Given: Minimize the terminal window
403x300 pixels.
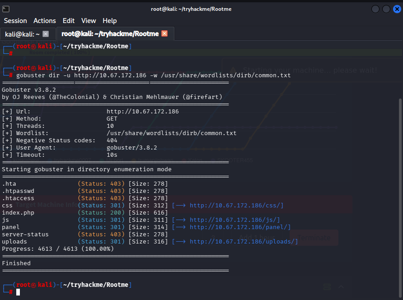Looking at the screenshot, I should tap(375, 9).
